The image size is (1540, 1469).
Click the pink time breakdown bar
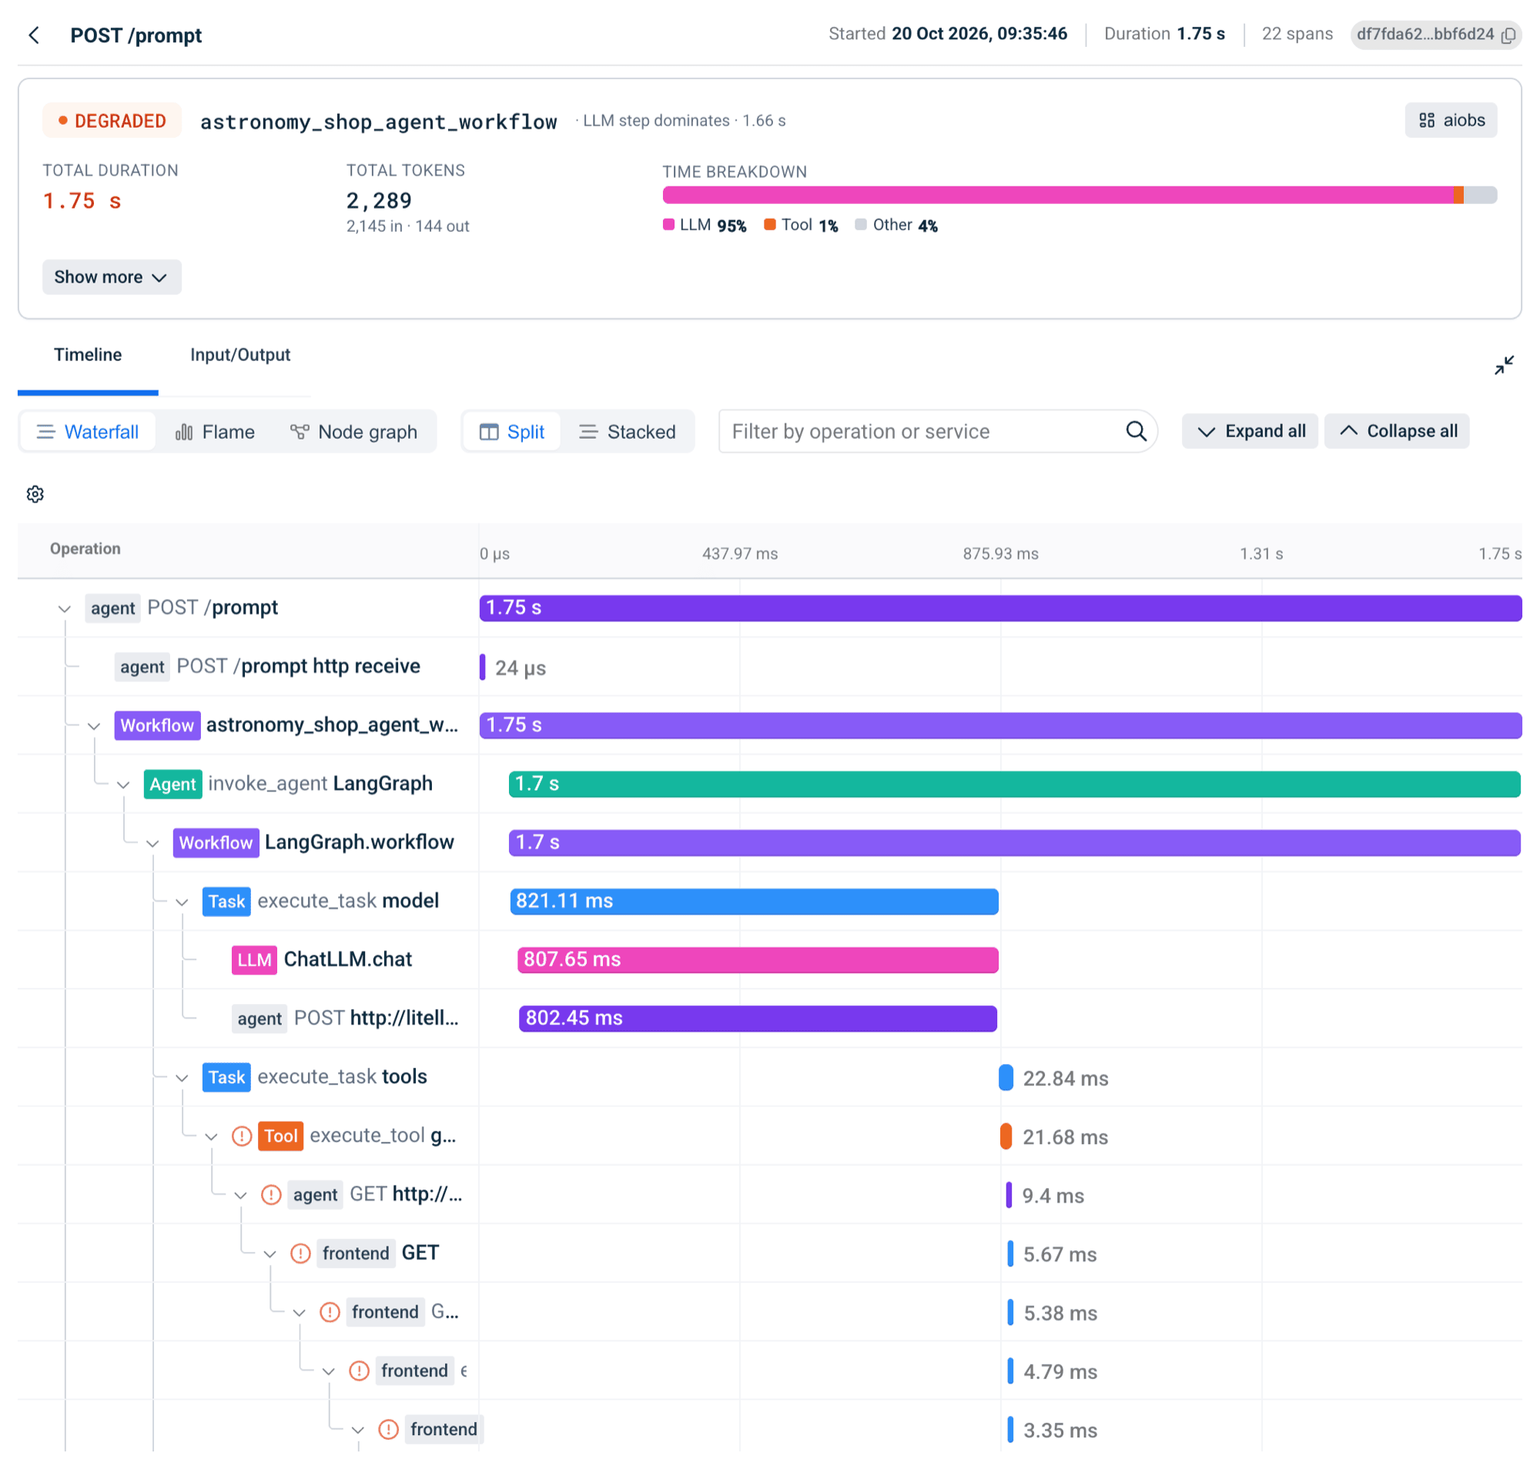pos(1057,195)
